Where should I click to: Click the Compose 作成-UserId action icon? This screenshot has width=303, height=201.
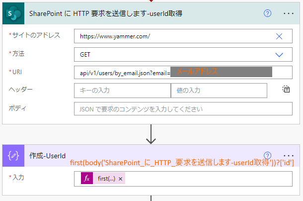[13, 156]
